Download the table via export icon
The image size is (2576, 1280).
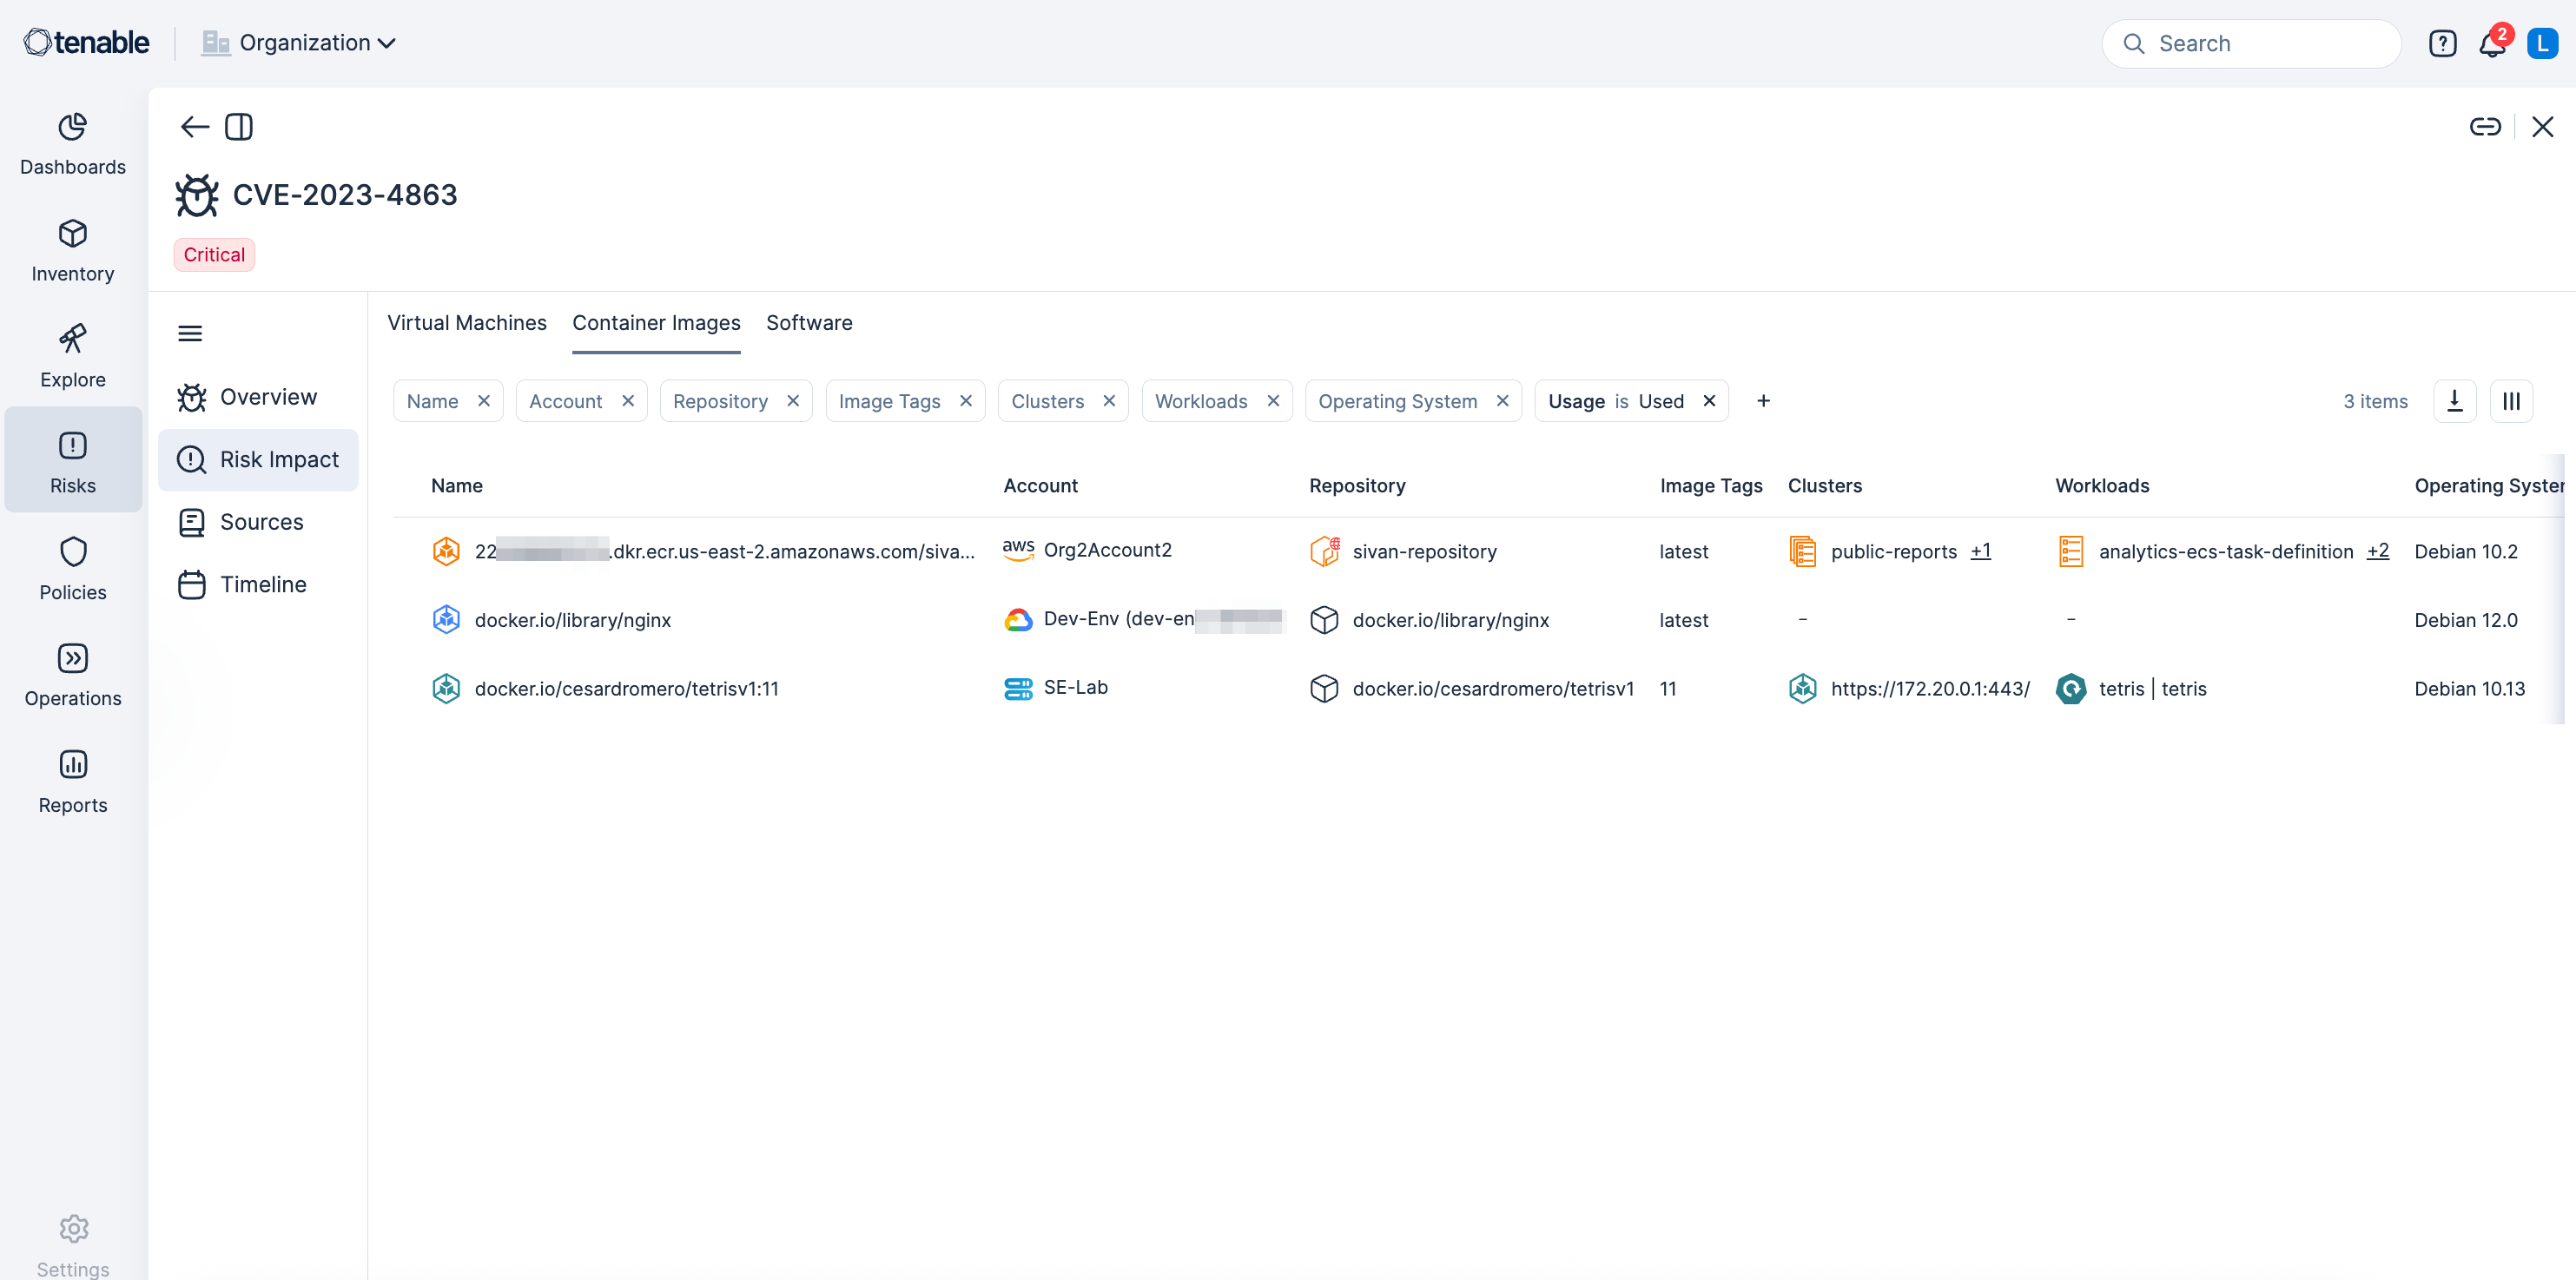pos(2454,401)
